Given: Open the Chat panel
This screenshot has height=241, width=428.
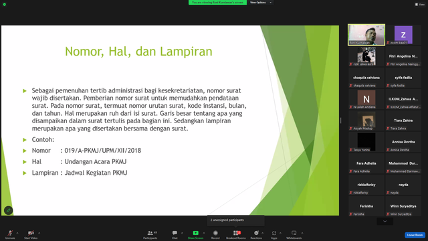Looking at the screenshot, I should (x=175, y=234).
